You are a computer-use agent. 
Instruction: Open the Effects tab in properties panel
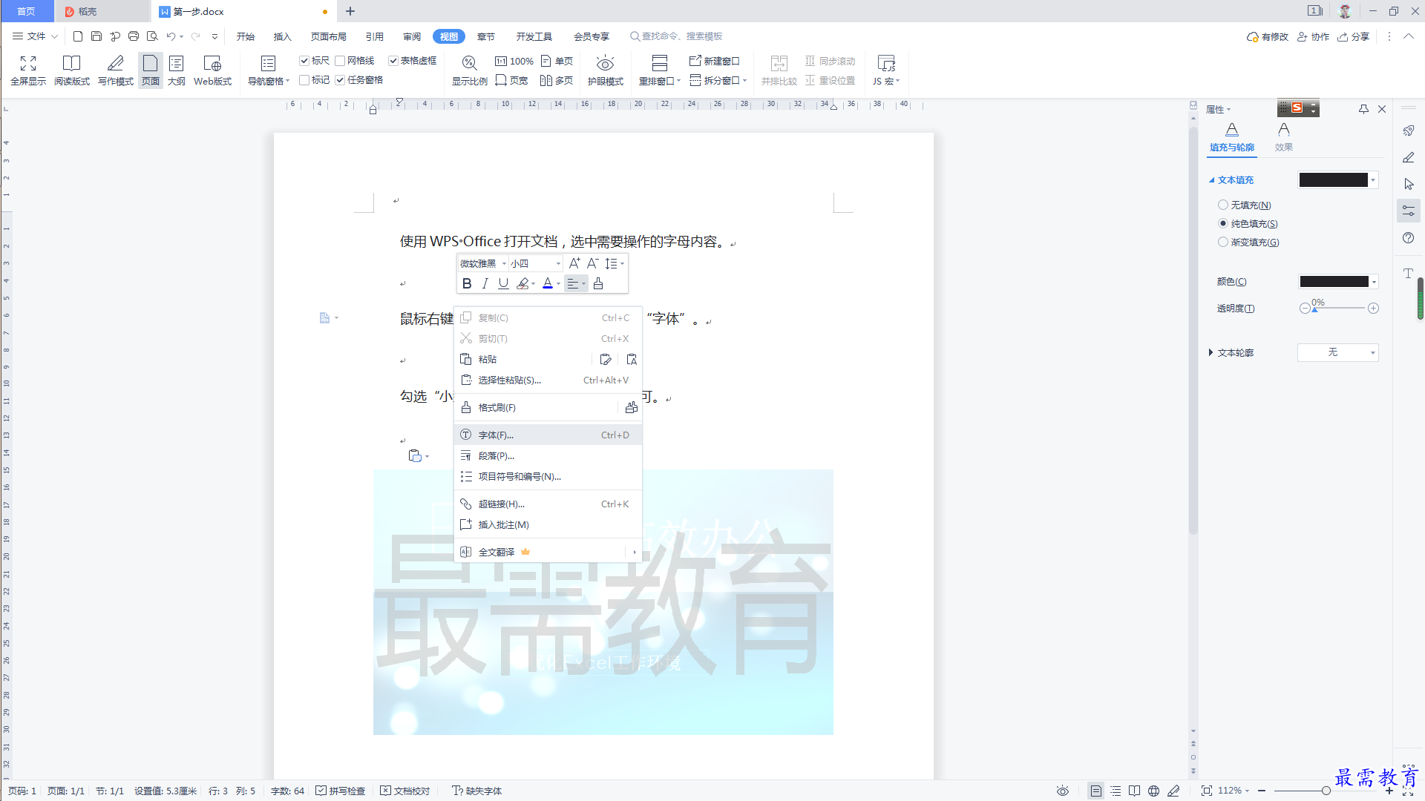pyautogui.click(x=1284, y=137)
